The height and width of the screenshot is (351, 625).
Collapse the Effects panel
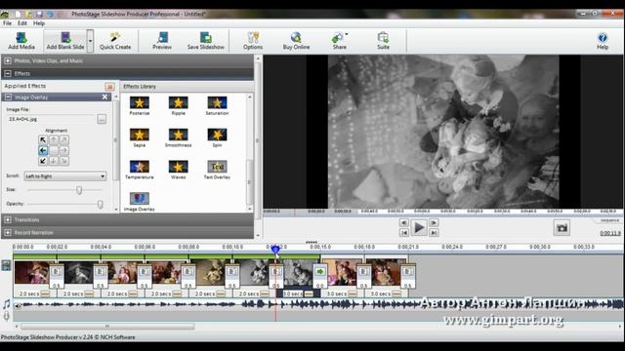click(8, 74)
